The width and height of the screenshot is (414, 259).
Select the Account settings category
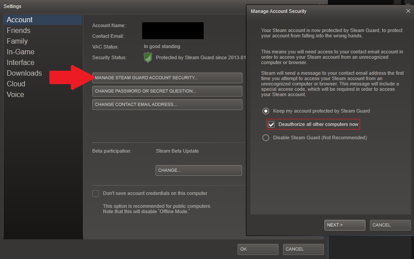[x=43, y=20]
